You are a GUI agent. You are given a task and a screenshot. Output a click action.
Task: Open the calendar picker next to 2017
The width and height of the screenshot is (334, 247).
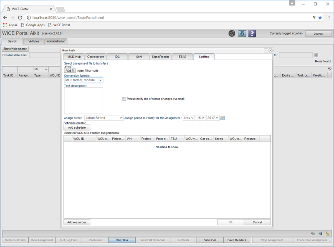[222, 118]
